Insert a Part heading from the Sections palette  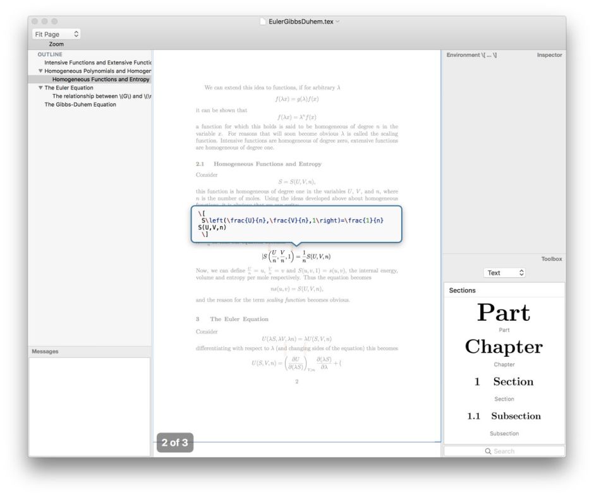pos(503,313)
